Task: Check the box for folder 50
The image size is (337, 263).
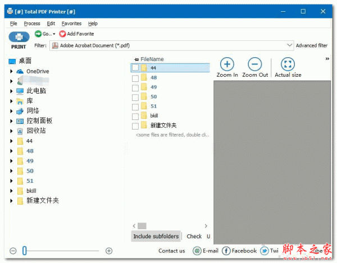Action: 135,98
